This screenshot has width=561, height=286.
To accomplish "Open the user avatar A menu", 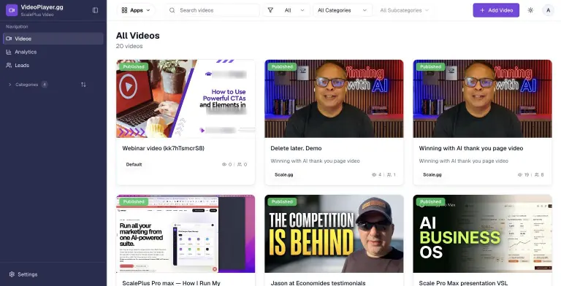I will click(x=548, y=10).
